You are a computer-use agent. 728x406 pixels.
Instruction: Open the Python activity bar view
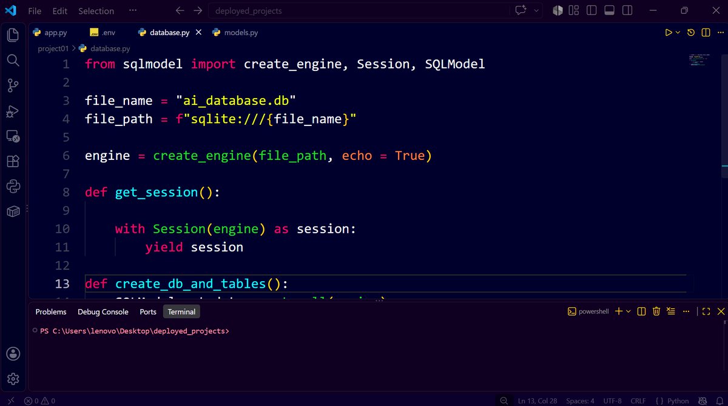pos(13,186)
